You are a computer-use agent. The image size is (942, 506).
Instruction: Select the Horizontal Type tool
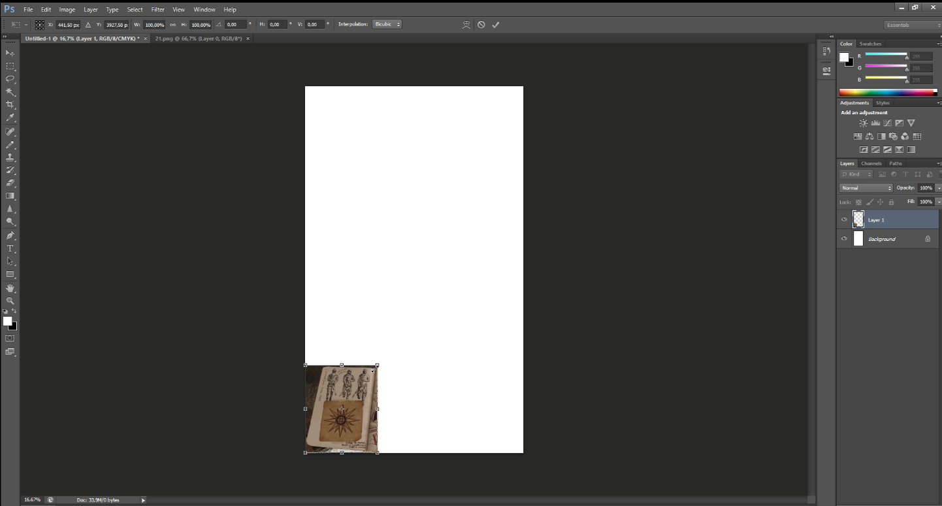click(10, 248)
